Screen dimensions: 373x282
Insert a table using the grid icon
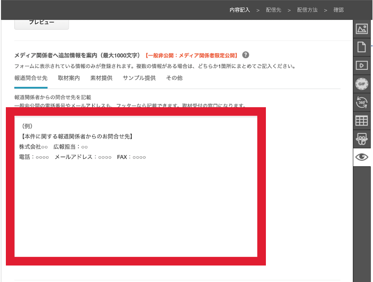click(362, 121)
